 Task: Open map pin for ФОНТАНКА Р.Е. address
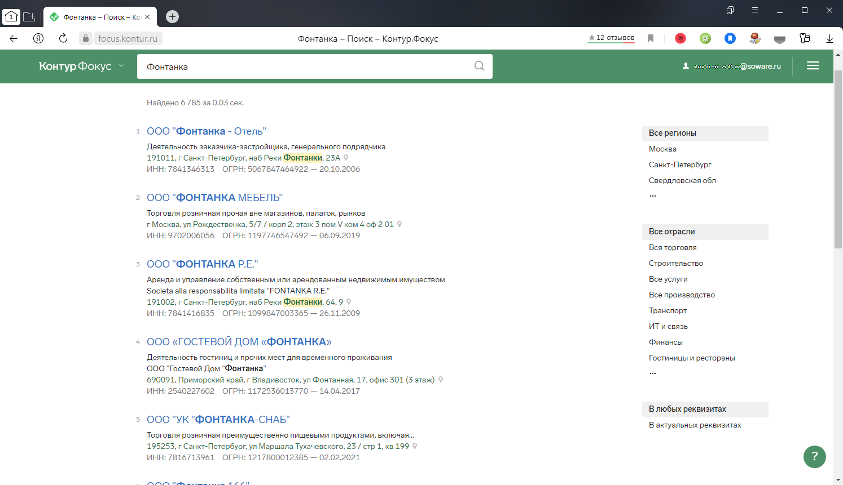349,302
